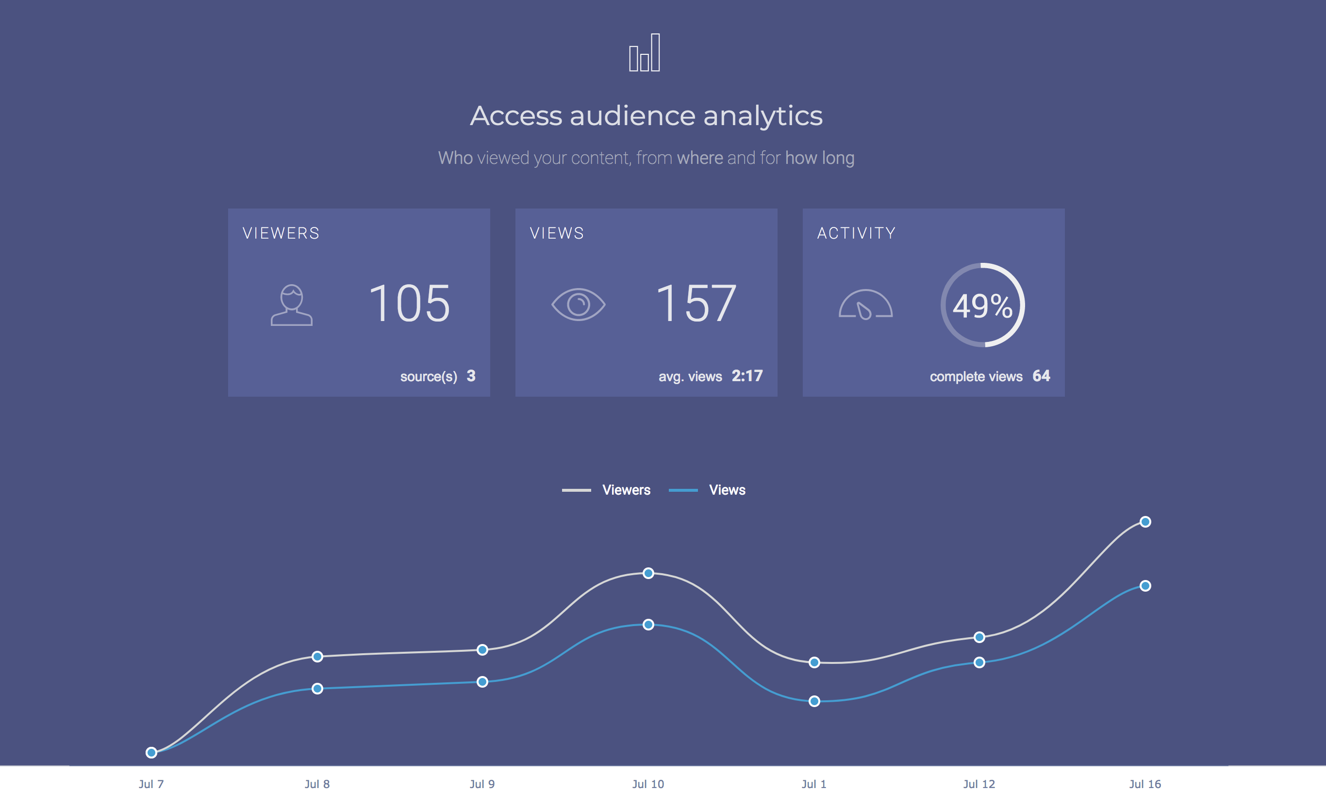
Task: Click the bar chart analytics icon
Action: click(644, 53)
